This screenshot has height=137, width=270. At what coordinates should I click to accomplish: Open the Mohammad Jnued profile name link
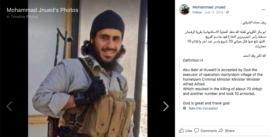click(x=209, y=7)
